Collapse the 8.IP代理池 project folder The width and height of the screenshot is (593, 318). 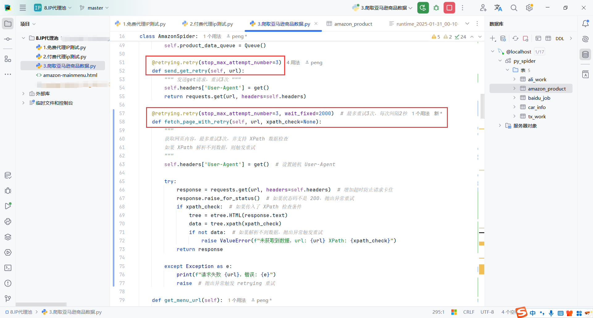(23, 38)
